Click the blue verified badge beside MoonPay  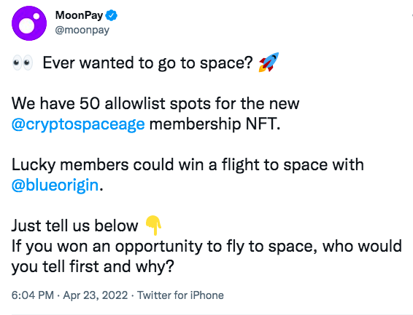tap(112, 15)
